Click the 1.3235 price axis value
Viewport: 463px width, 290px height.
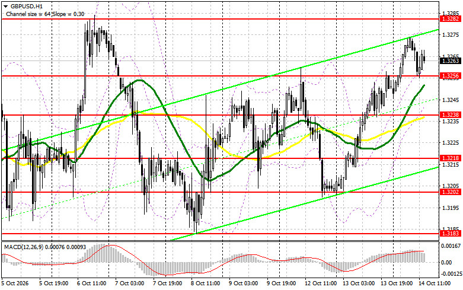[x=451, y=122]
